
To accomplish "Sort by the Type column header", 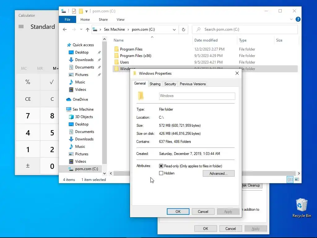I will tap(255, 40).
